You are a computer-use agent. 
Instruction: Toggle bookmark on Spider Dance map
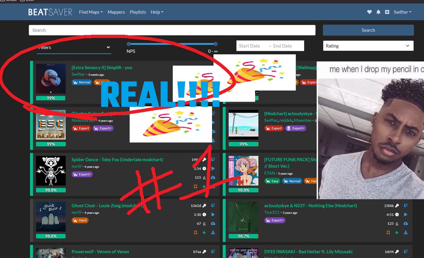pos(195,186)
